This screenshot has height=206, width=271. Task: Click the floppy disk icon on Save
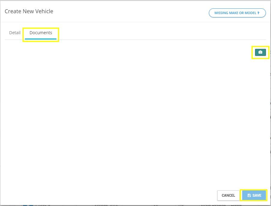pyautogui.click(x=249, y=195)
